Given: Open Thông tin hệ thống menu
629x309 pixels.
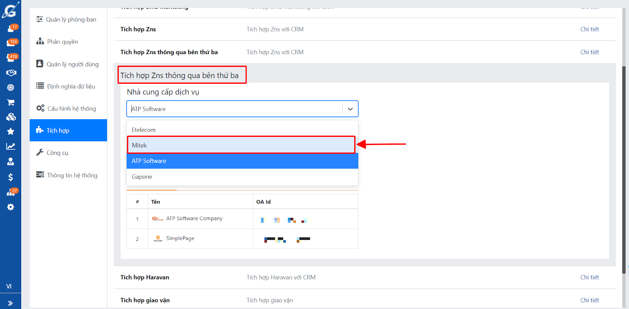Looking at the screenshot, I should coord(68,175).
